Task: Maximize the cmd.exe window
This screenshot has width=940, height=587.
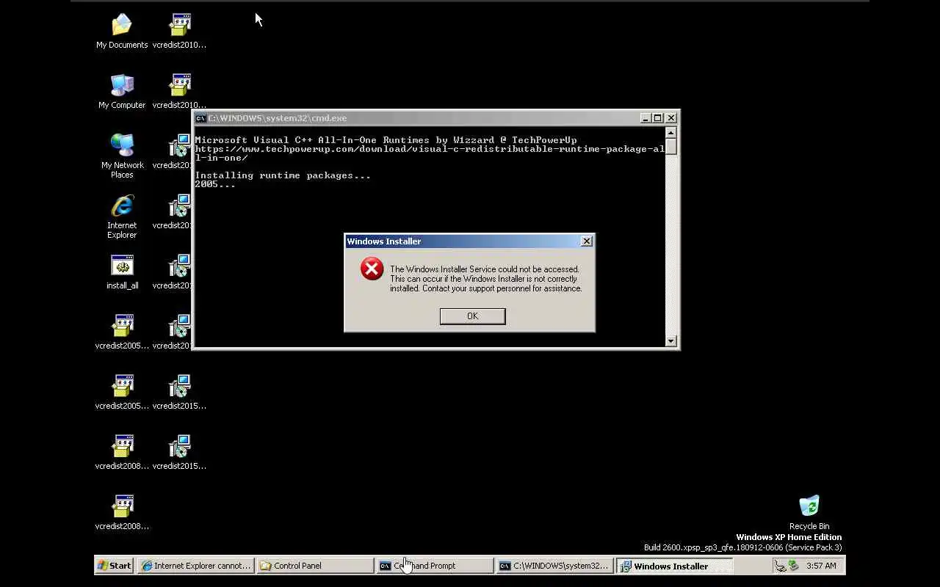Action: pyautogui.click(x=657, y=118)
